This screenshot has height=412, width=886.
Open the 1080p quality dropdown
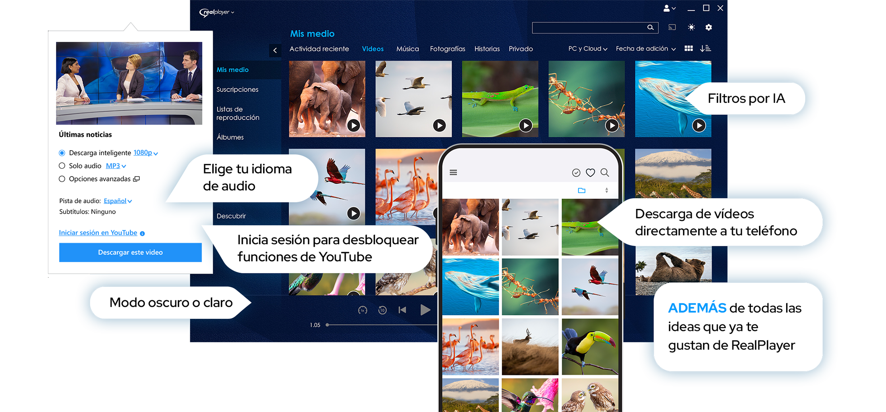click(x=145, y=153)
